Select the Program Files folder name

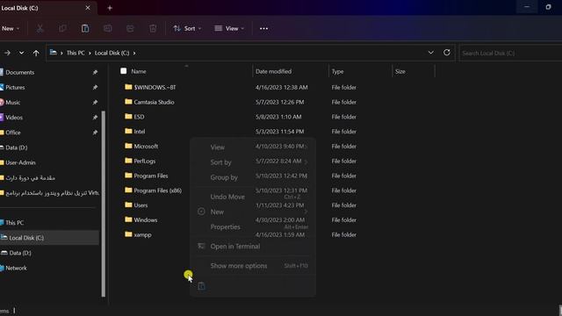(151, 176)
